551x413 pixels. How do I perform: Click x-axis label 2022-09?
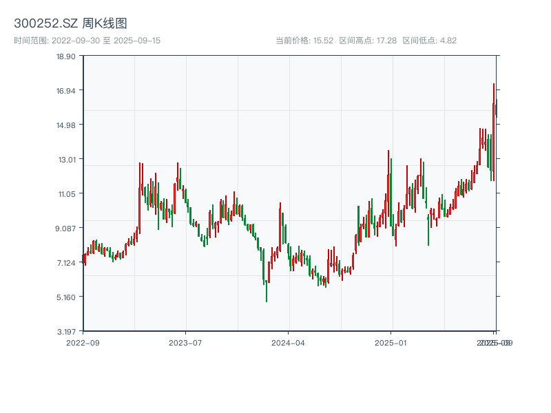point(83,343)
